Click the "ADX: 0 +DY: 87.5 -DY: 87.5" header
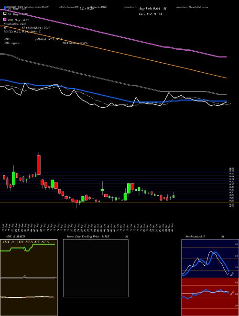239x316 pixels. pyautogui.click(x=25, y=242)
